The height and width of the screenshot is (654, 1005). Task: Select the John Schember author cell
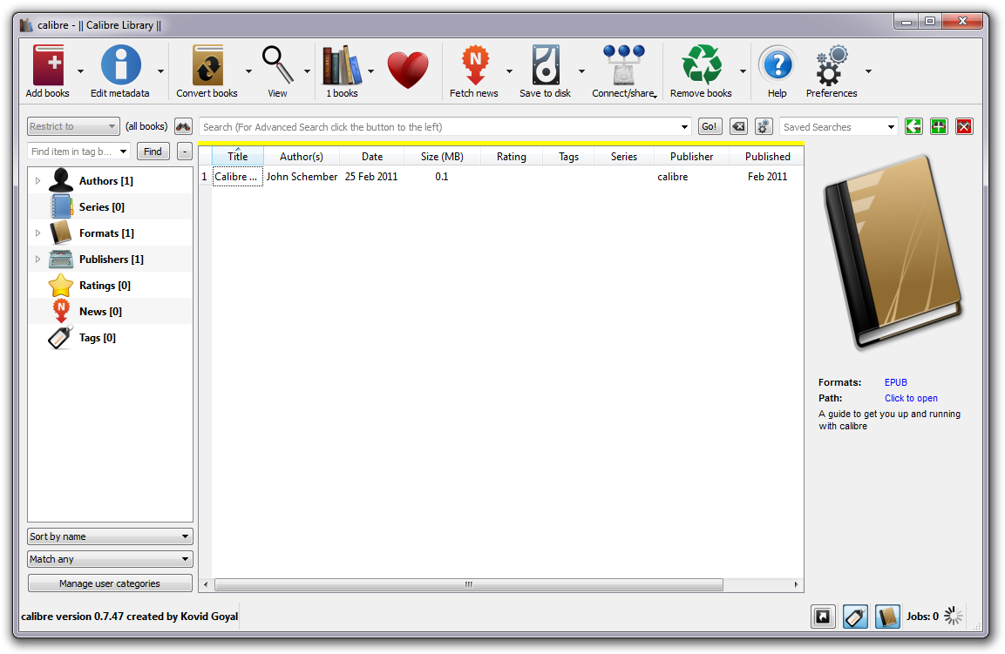(302, 177)
